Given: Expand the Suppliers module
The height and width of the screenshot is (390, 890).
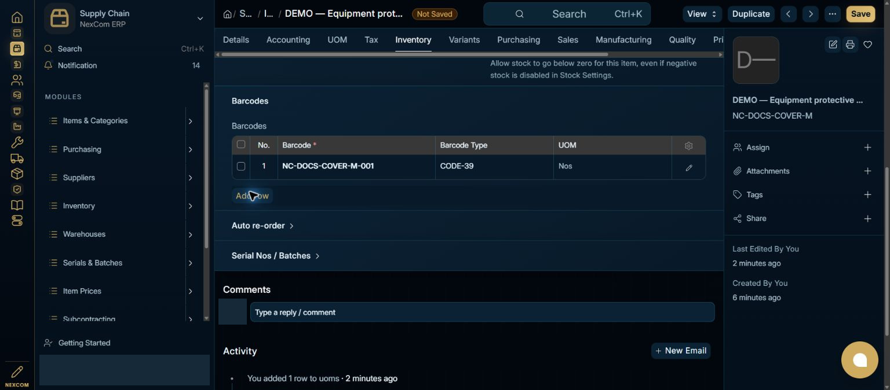Looking at the screenshot, I should (190, 178).
